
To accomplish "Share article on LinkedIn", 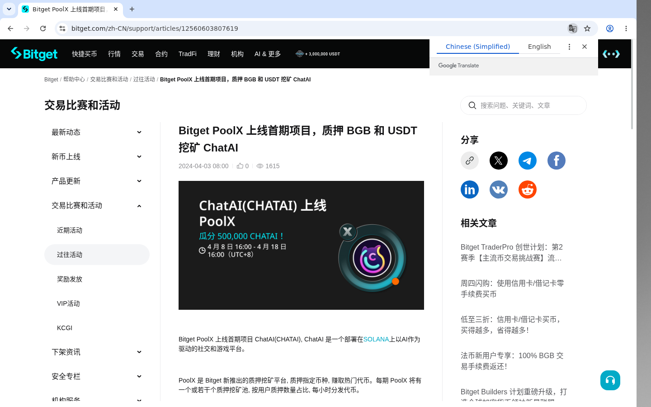I will 470,189.
